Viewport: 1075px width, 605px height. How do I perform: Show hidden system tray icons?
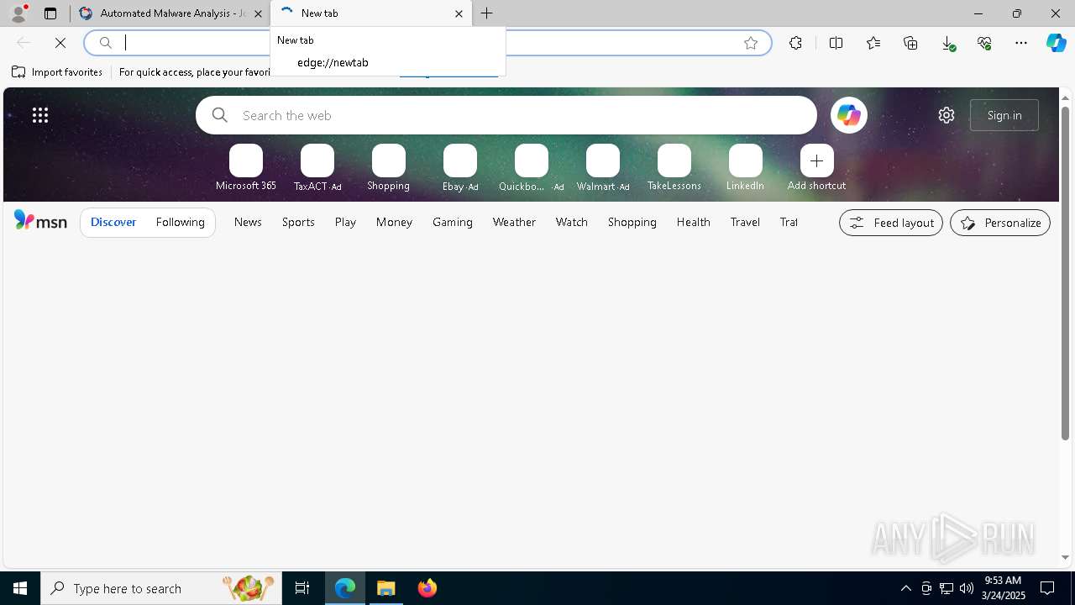click(x=906, y=588)
